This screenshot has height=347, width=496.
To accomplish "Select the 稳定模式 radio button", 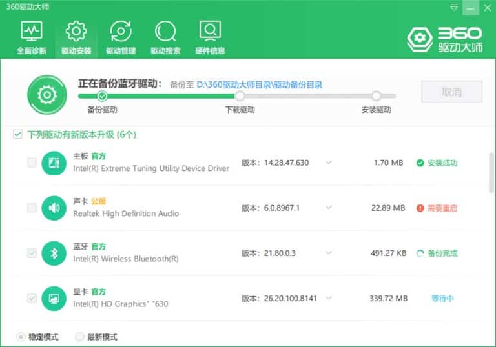I will (x=21, y=337).
